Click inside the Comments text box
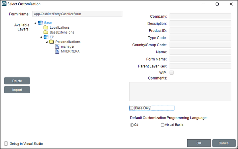The height and width of the screenshot is (149, 238). 180,91
